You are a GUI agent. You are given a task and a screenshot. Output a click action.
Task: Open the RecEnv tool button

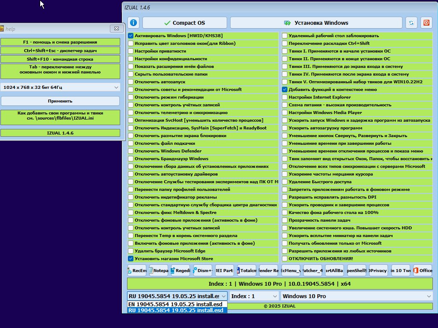pos(136,270)
